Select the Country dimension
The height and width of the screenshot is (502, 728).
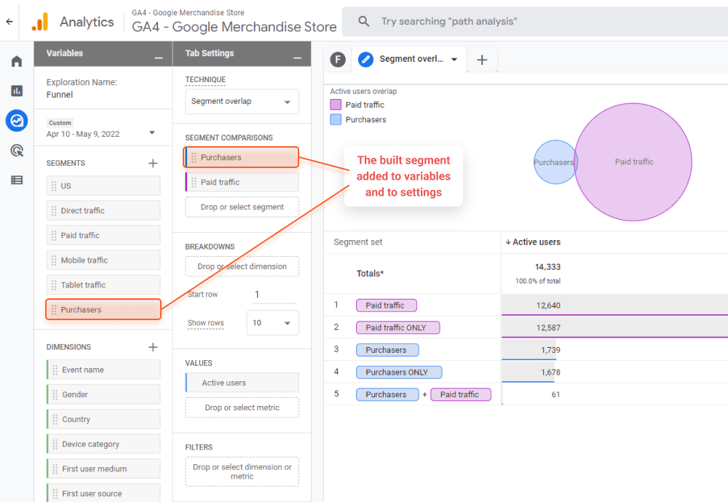coord(103,419)
